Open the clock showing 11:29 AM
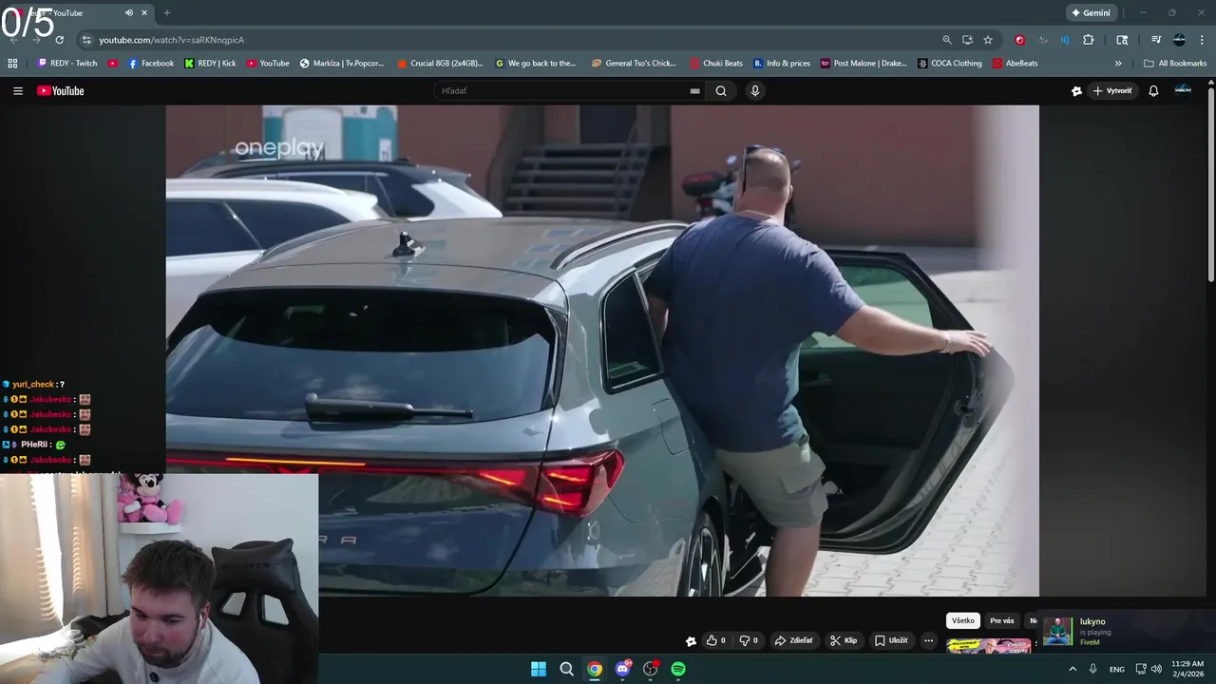Screen dimensions: 1216x684 coord(1187,669)
